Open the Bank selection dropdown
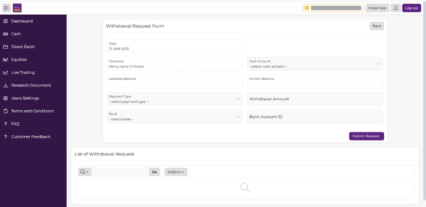The height and width of the screenshot is (207, 426). (x=175, y=117)
